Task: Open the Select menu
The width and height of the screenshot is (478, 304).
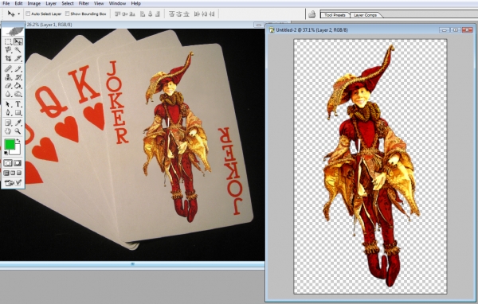Action: pyautogui.click(x=68, y=3)
